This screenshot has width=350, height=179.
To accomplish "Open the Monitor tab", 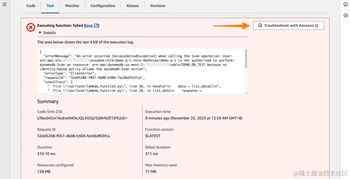I will point(72,6).
